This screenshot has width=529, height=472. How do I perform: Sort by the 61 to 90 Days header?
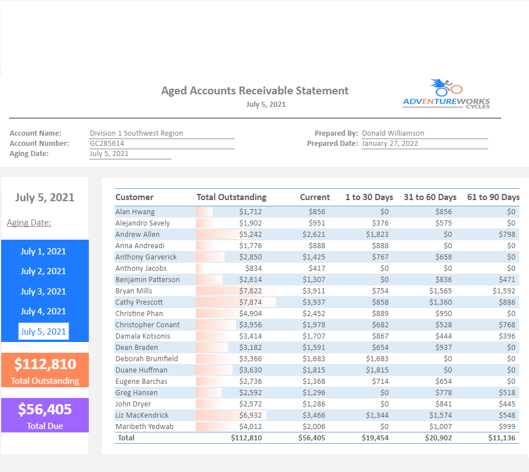493,197
